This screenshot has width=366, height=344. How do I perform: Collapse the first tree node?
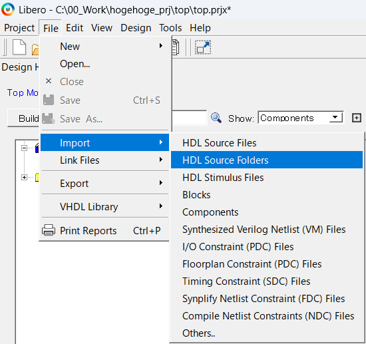point(24,148)
